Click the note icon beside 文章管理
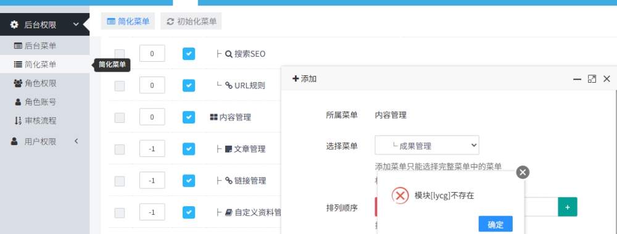 click(228, 149)
